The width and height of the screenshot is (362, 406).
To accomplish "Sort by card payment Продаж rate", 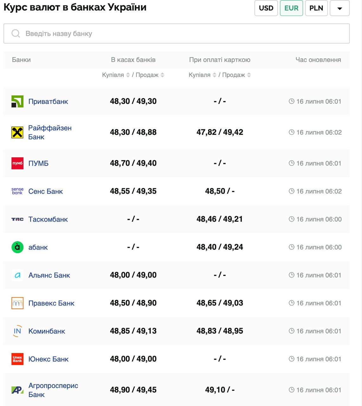I will pos(249,75).
